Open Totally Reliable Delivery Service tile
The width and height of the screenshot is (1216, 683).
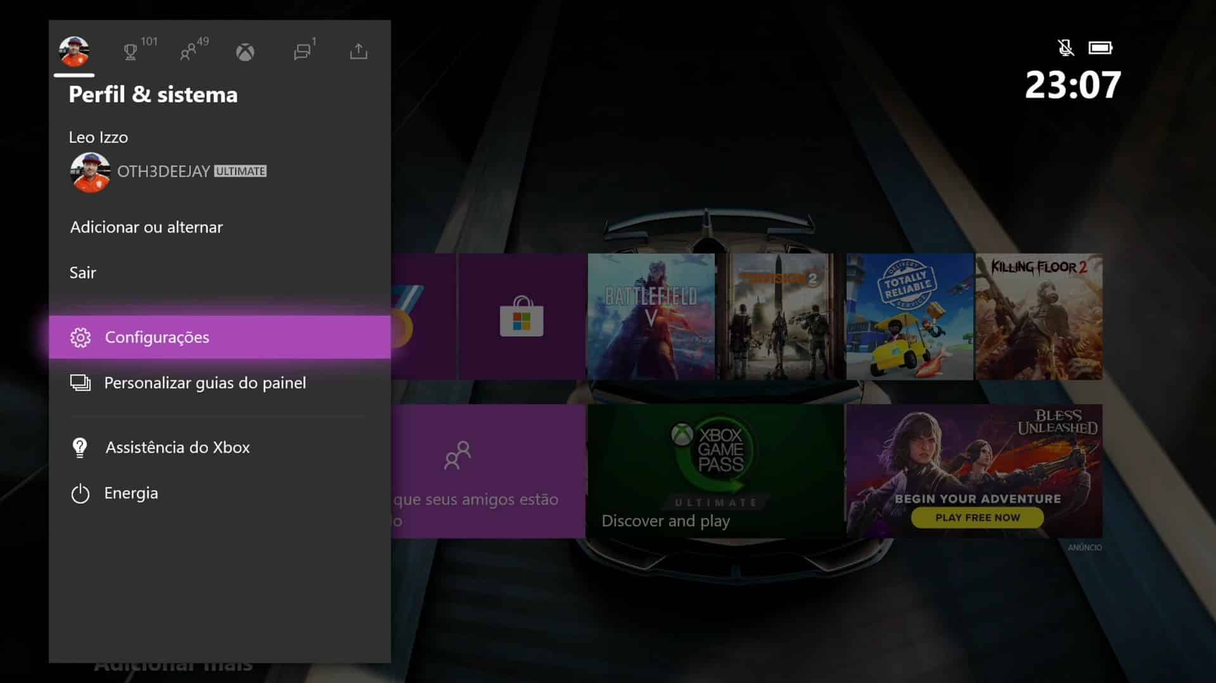pyautogui.click(x=910, y=316)
